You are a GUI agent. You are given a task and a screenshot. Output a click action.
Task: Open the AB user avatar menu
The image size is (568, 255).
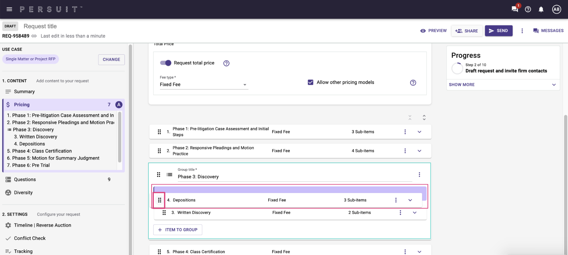[556, 9]
